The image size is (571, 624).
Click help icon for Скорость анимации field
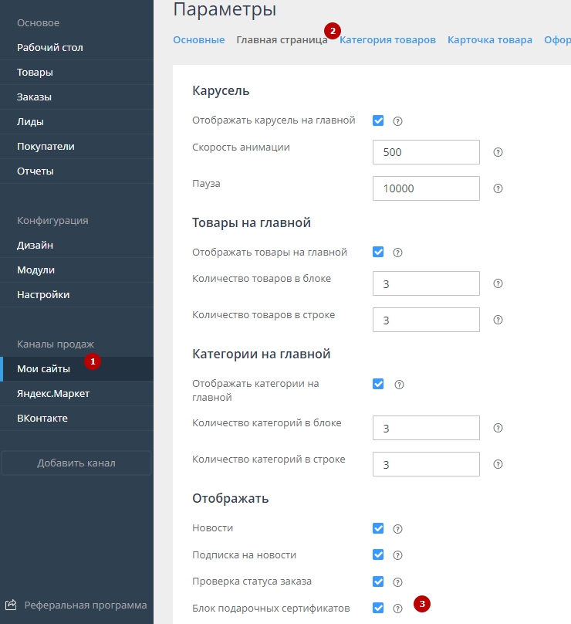[498, 152]
